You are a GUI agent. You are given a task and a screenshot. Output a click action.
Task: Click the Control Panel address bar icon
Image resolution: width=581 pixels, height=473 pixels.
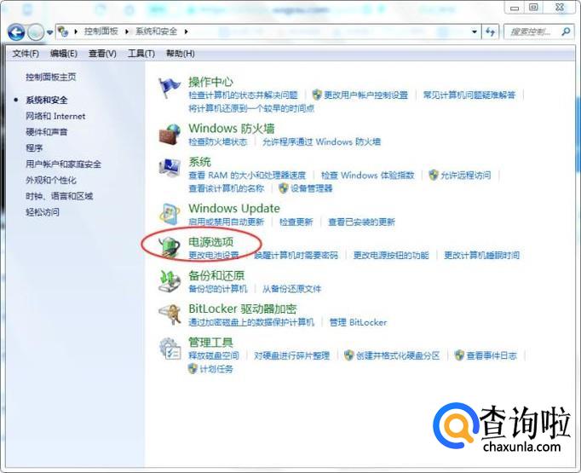click(x=63, y=32)
